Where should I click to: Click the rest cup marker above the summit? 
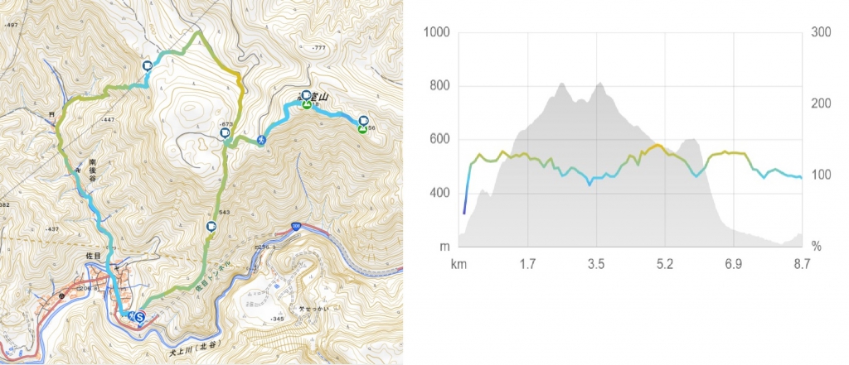tap(307, 96)
